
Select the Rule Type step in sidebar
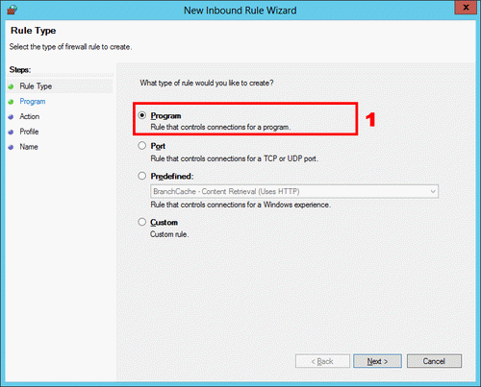[x=36, y=86]
